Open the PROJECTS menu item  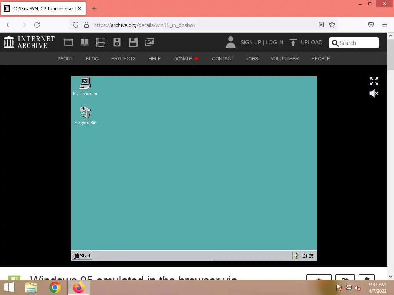tap(124, 58)
